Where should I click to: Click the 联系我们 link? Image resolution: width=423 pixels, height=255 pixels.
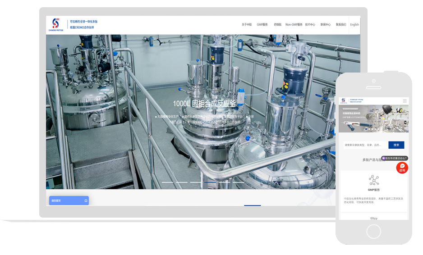[x=341, y=25]
